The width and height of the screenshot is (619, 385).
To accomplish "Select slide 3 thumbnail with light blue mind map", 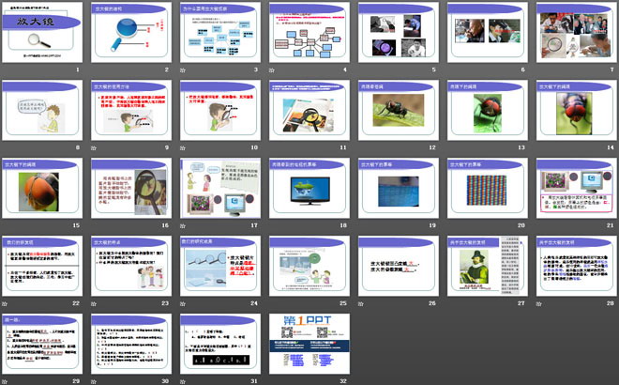I will point(220,33).
